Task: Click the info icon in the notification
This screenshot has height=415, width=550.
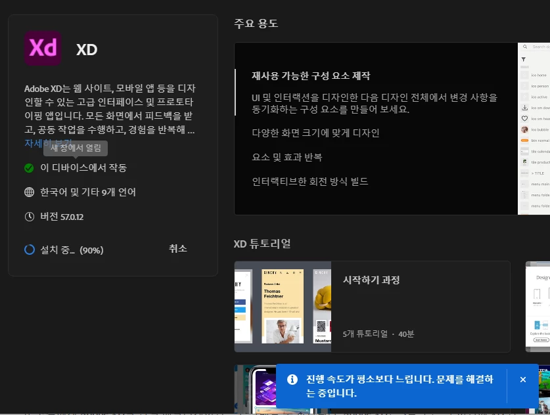Action: coord(292,380)
